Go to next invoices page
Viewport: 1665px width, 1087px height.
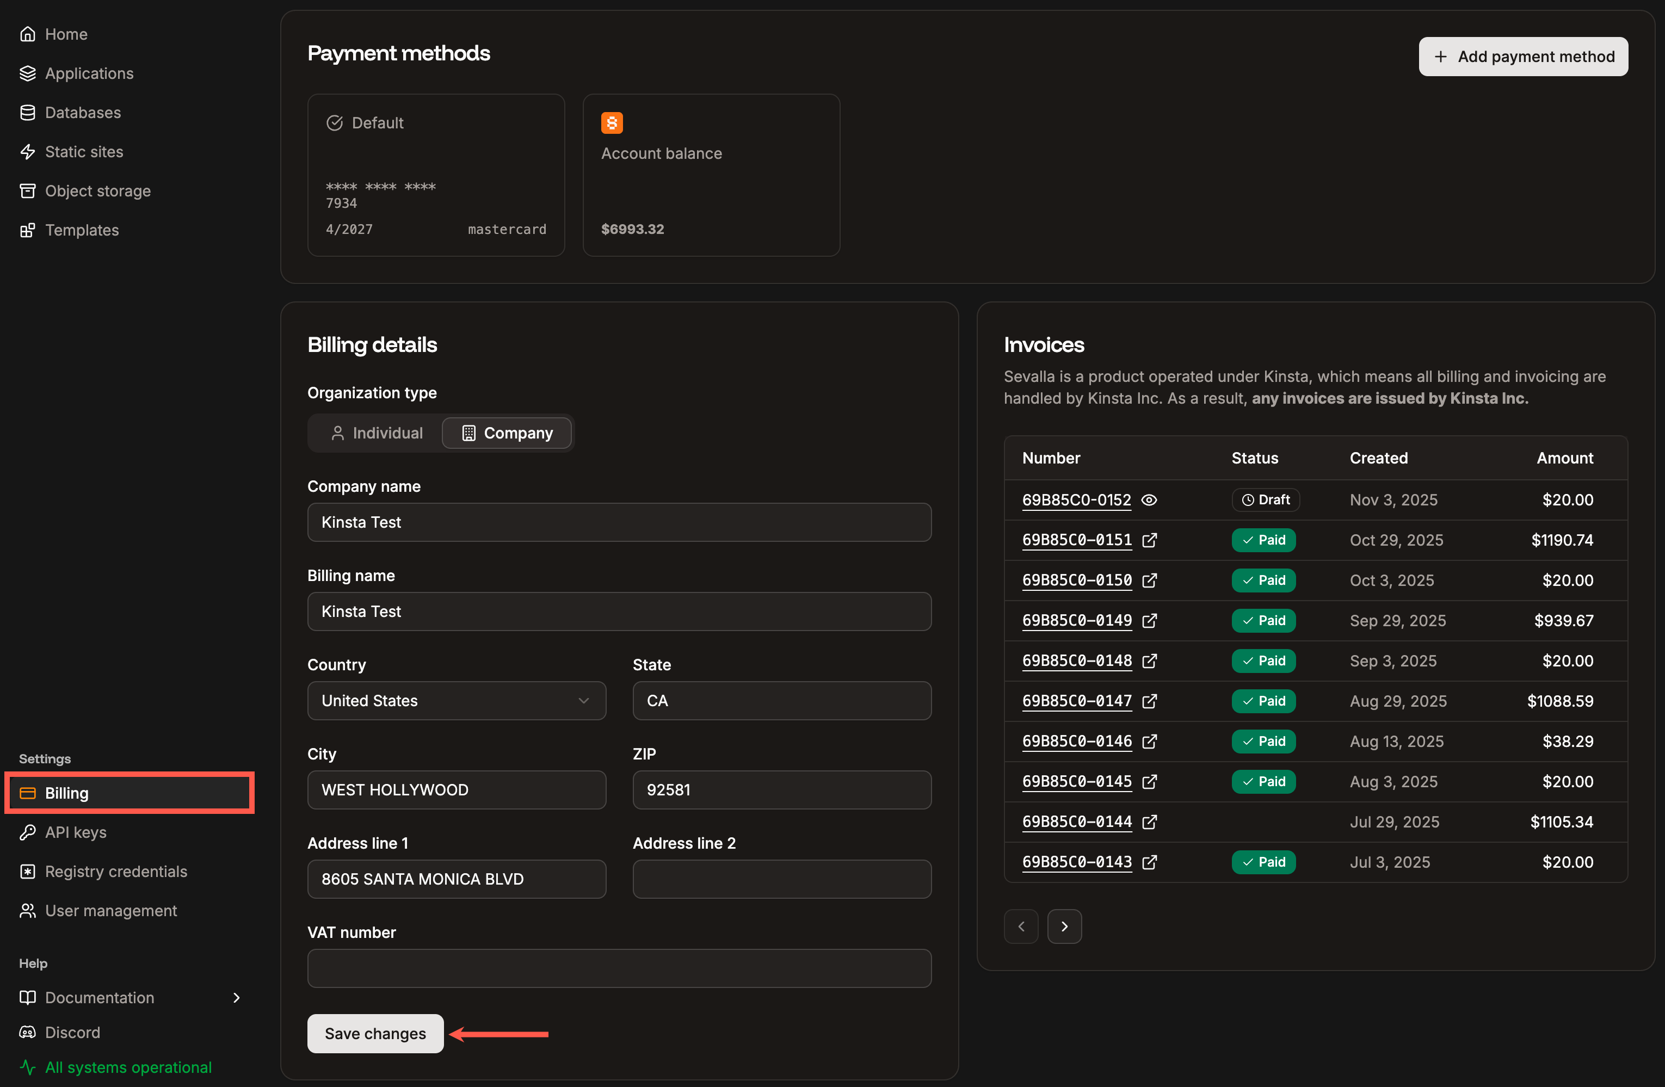(x=1064, y=925)
